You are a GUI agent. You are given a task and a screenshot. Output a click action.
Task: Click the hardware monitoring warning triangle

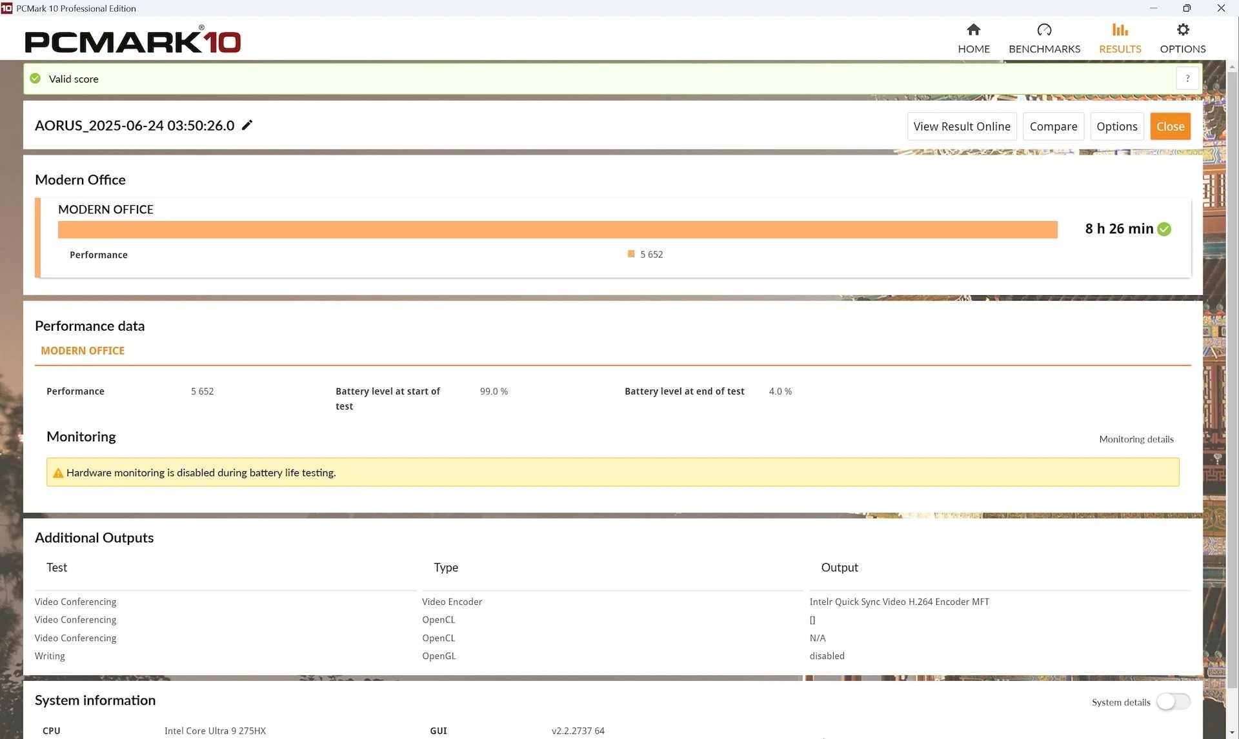point(58,473)
